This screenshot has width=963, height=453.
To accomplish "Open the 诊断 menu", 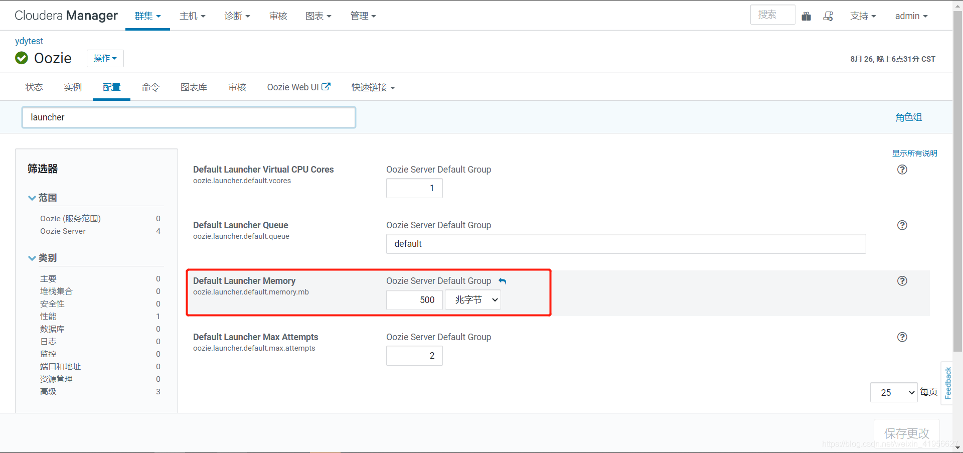I will click(x=237, y=16).
